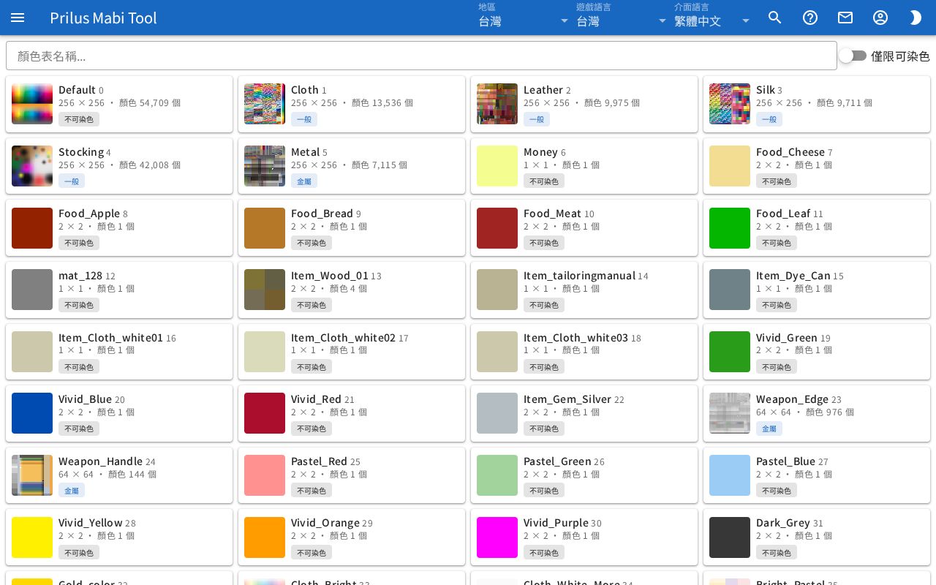Open the help question mark icon
The height and width of the screenshot is (585, 936).
pos(810,18)
